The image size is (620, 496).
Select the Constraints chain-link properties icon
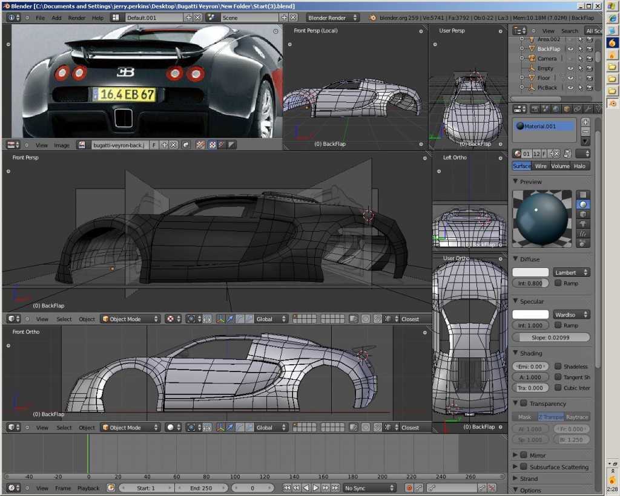[x=577, y=109]
